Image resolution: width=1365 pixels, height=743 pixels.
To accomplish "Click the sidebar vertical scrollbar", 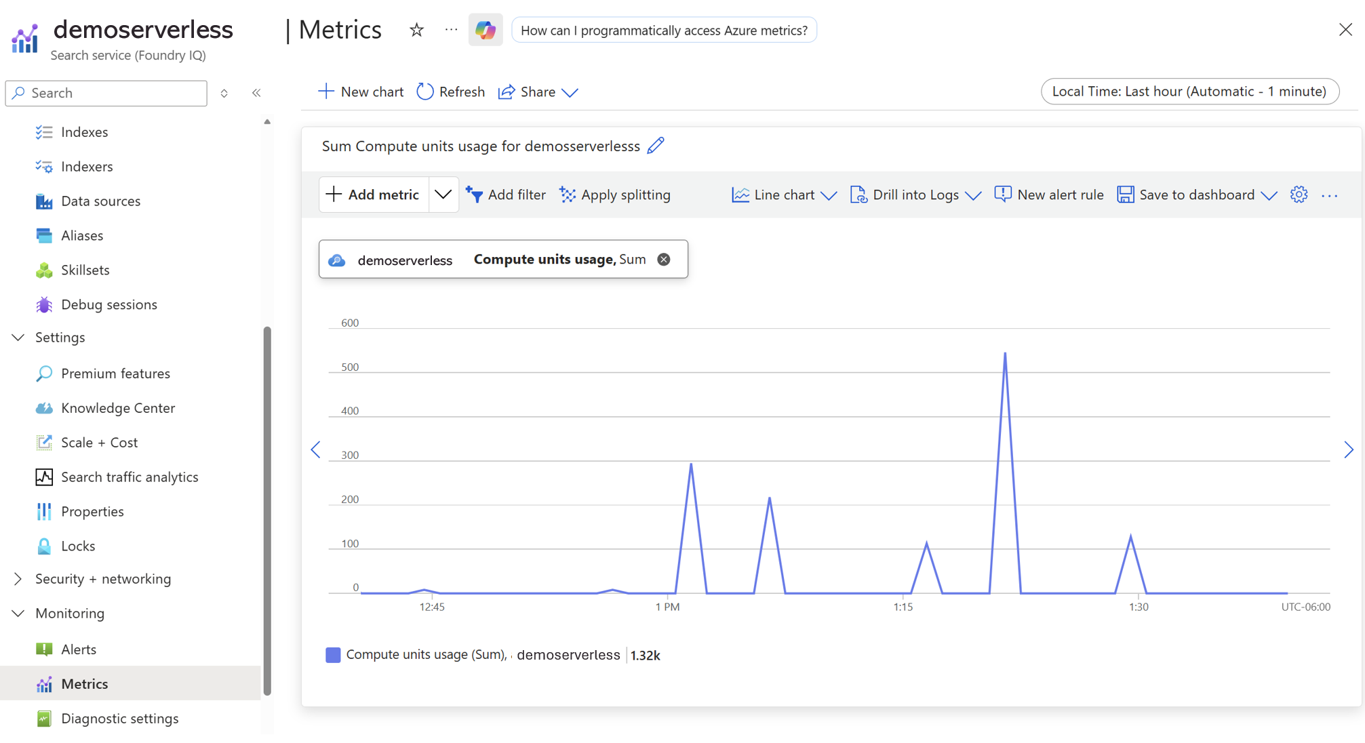I will (267, 511).
